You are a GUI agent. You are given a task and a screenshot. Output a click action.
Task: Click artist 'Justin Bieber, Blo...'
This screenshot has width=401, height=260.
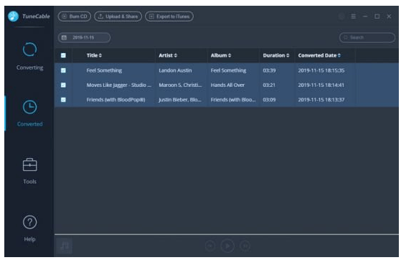click(180, 100)
